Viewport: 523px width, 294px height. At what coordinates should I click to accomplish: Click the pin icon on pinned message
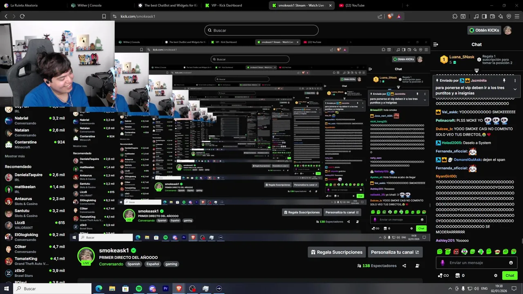pyautogui.click(x=504, y=81)
